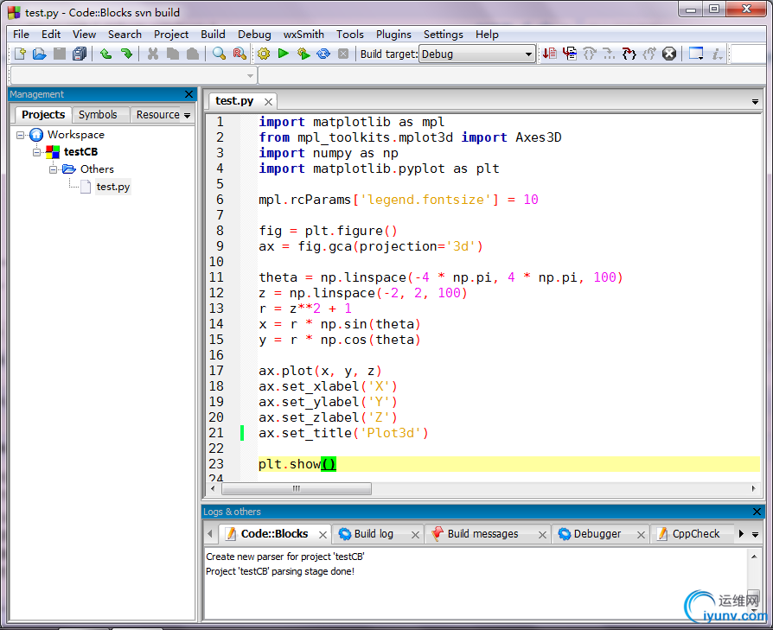Open the Search menu
Image resolution: width=773 pixels, height=630 pixels.
[x=125, y=35]
